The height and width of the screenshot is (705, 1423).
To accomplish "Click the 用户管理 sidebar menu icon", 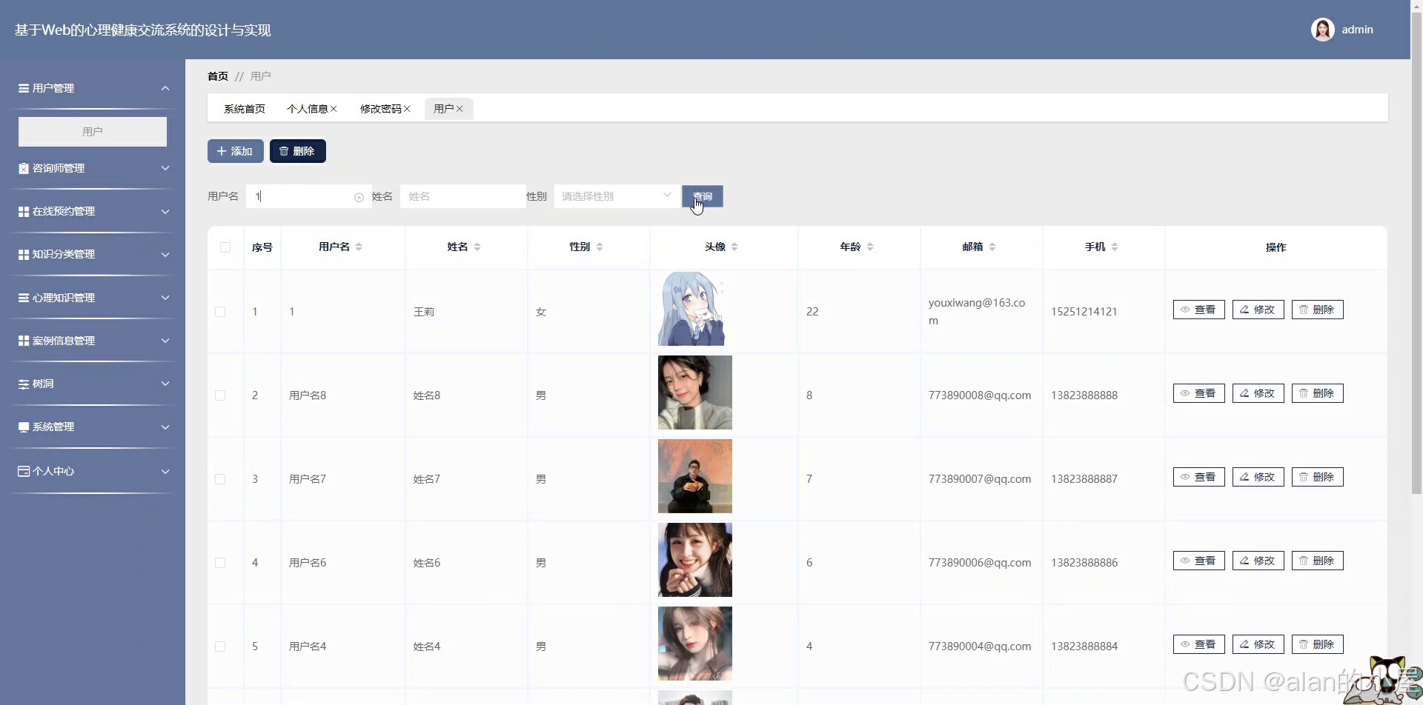I will click(x=24, y=88).
